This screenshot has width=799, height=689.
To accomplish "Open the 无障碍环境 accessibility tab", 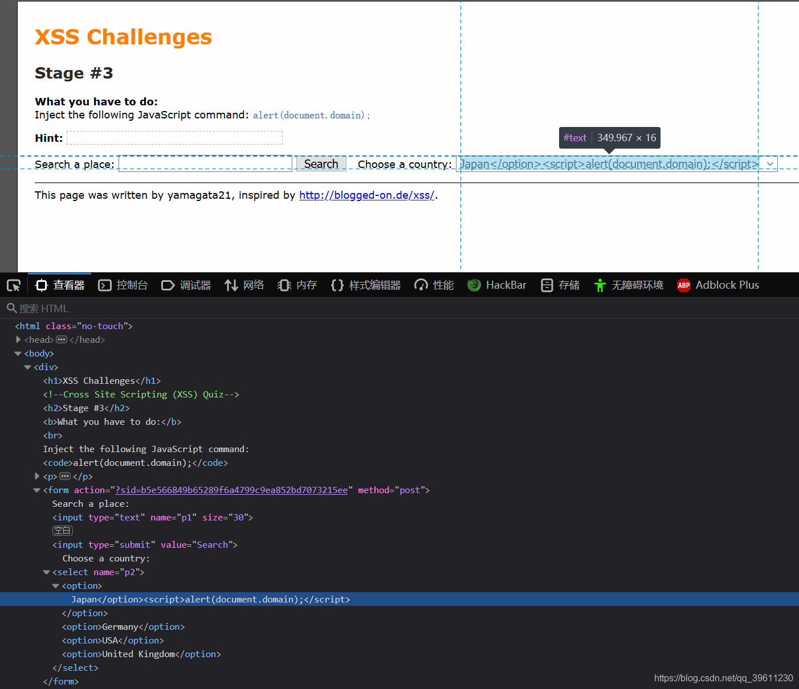I will (x=629, y=285).
